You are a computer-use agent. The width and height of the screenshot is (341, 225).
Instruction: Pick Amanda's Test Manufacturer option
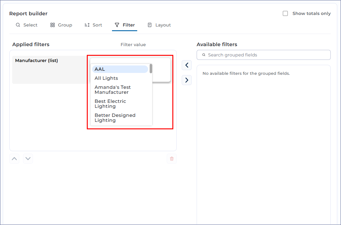(x=120, y=90)
